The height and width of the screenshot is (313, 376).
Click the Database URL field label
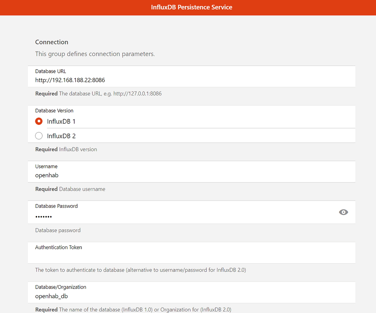click(x=50, y=71)
